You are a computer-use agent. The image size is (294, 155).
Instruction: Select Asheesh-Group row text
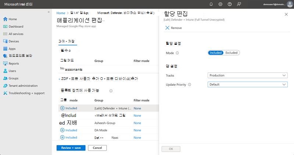[105, 123]
